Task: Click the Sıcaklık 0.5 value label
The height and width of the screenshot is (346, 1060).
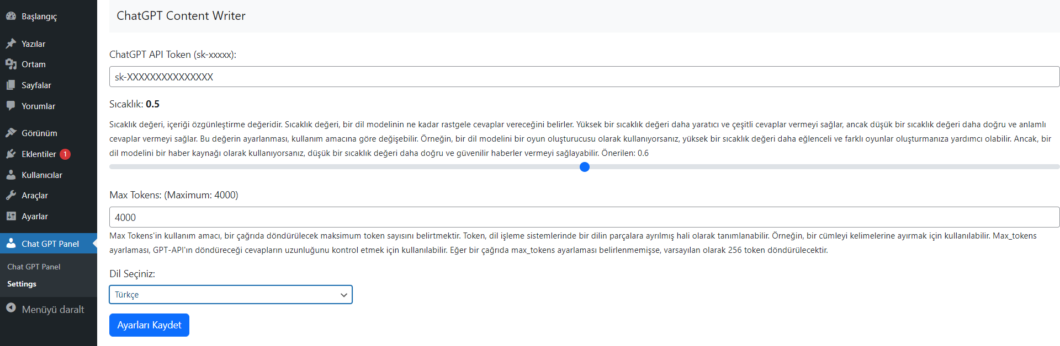Action: click(134, 104)
